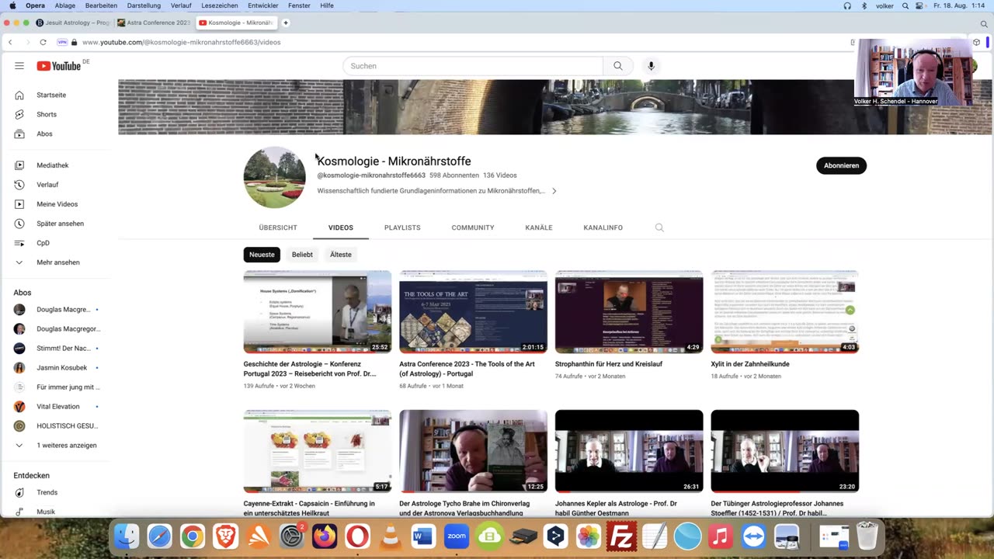The height and width of the screenshot is (559, 994).
Task: Switch to the ÜBERSICHT tab
Action: click(x=278, y=227)
